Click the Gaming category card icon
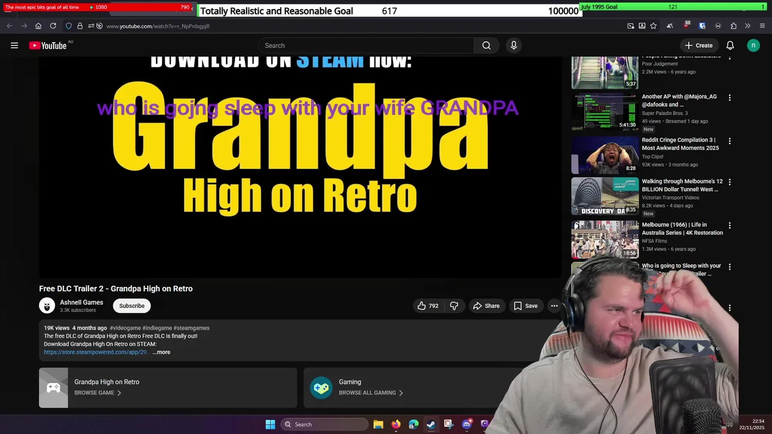 (321, 388)
